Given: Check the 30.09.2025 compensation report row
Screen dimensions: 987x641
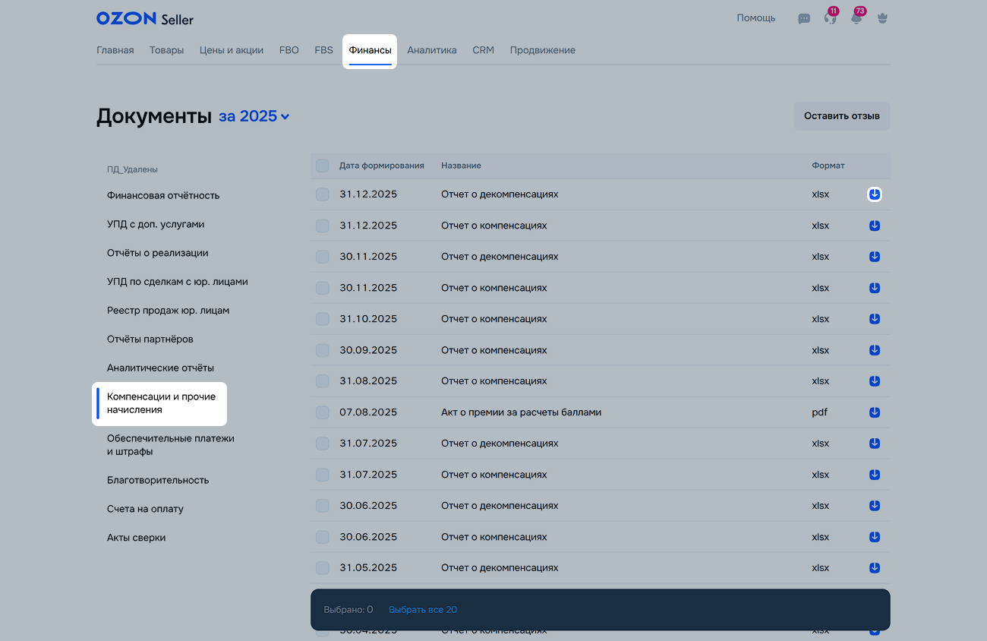Looking at the screenshot, I should coord(323,350).
